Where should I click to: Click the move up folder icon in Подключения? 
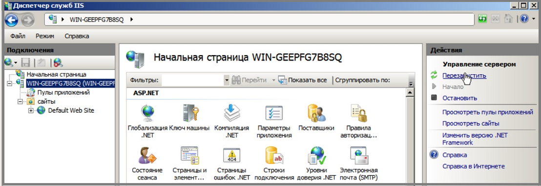[x=42, y=62]
